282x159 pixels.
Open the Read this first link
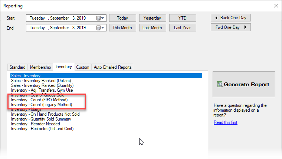point(225,122)
